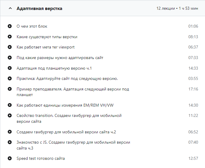Click the 14:30 duration of EM/REM lecture

click(193, 105)
